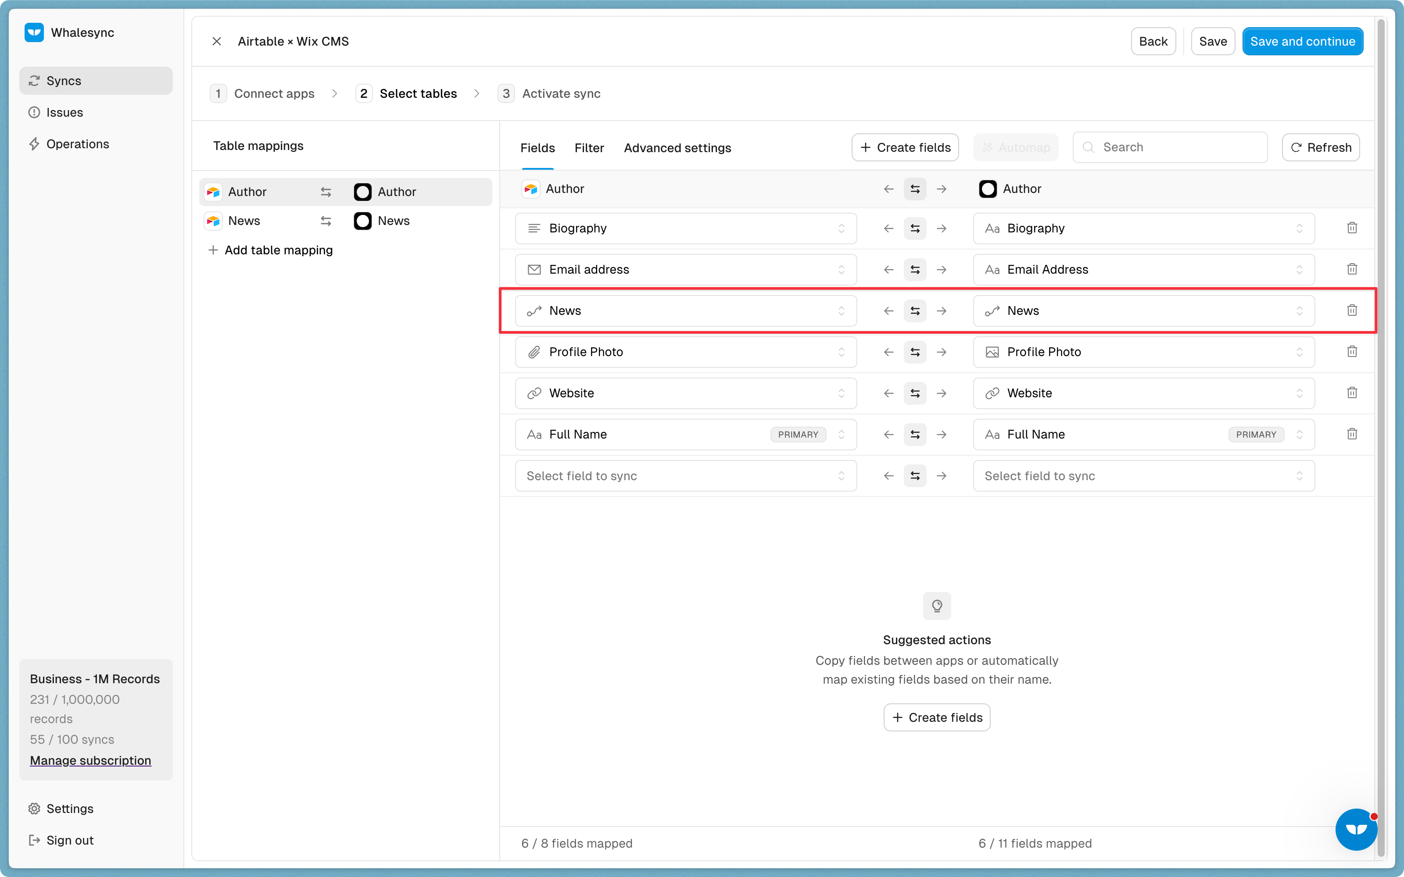
Task: Set Website sync direction to right arrow
Action: pyautogui.click(x=942, y=393)
